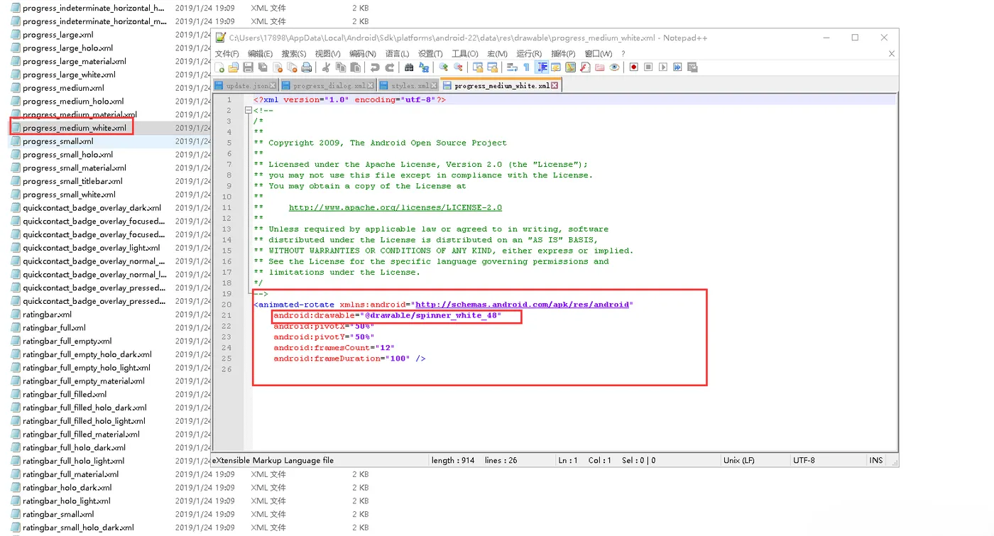Play back the recorded macro icon

662,67
